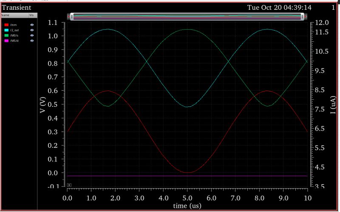Viewport: 340px width, 212px height.
Task: Click the cyan color swatch for /2_out
Action: point(6,30)
